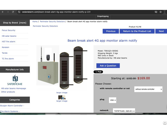This screenshot has width=167, height=125.
Task: Click the [more] link beside Shop by Brand
Action: [x=23, y=23]
